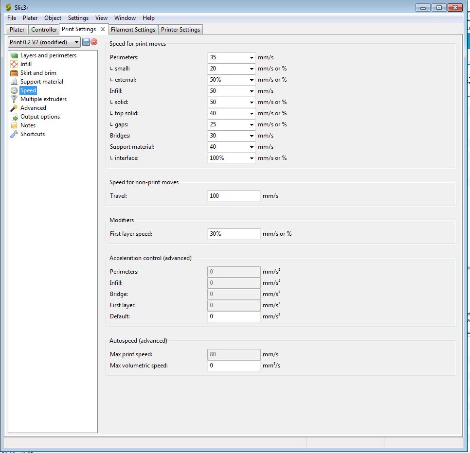Open the solid infill speed dropdown
Viewport: 470px width, 453px height.
tap(252, 102)
